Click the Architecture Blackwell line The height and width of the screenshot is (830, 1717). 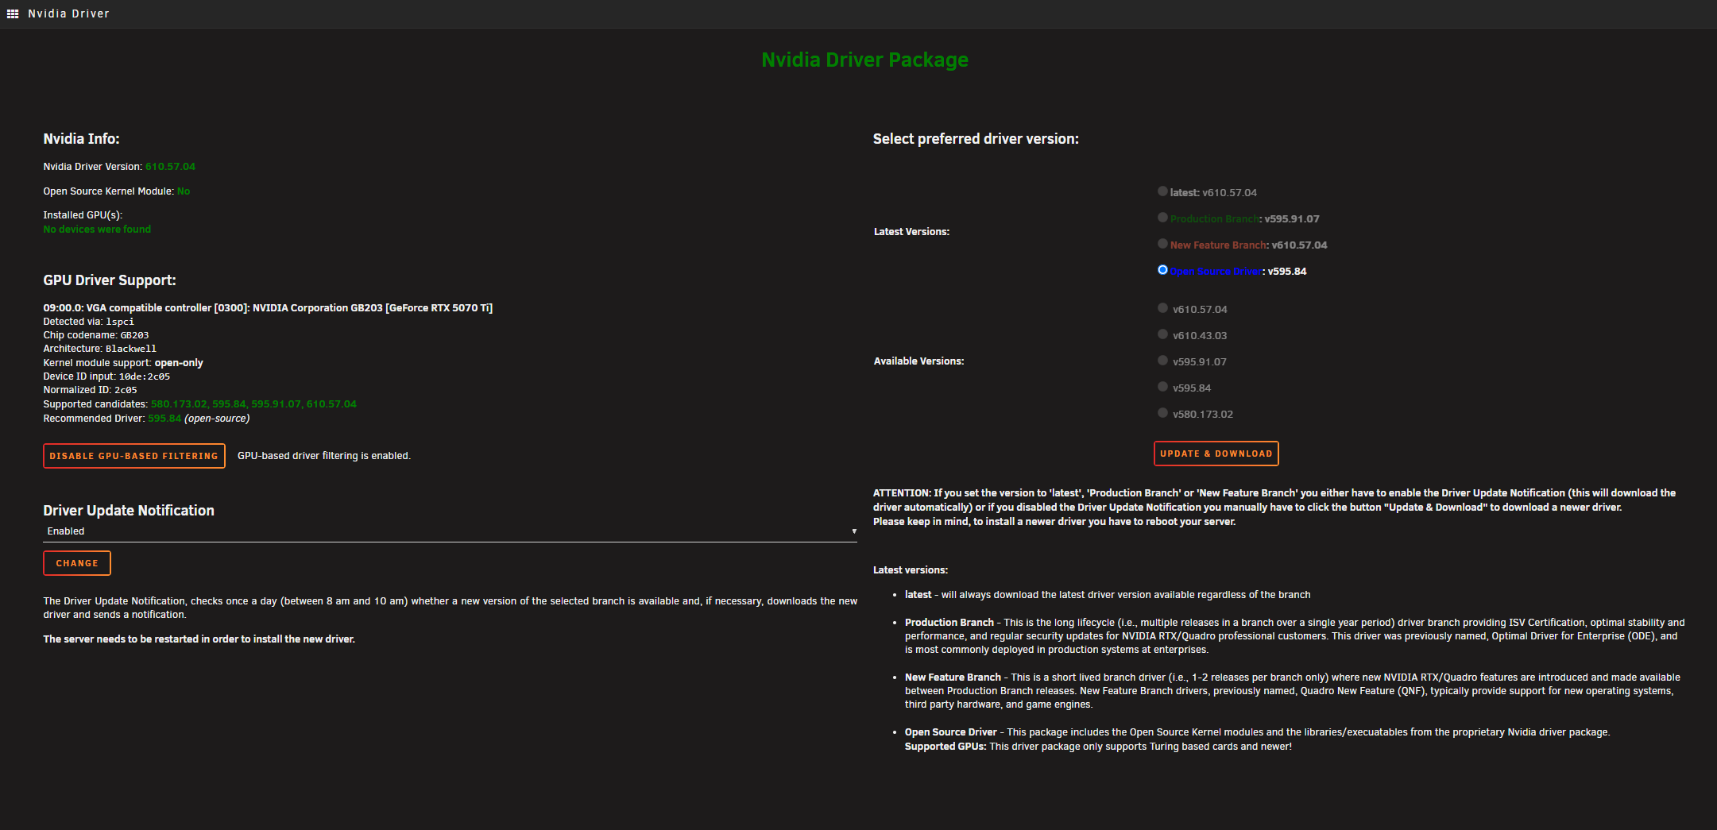coord(100,349)
